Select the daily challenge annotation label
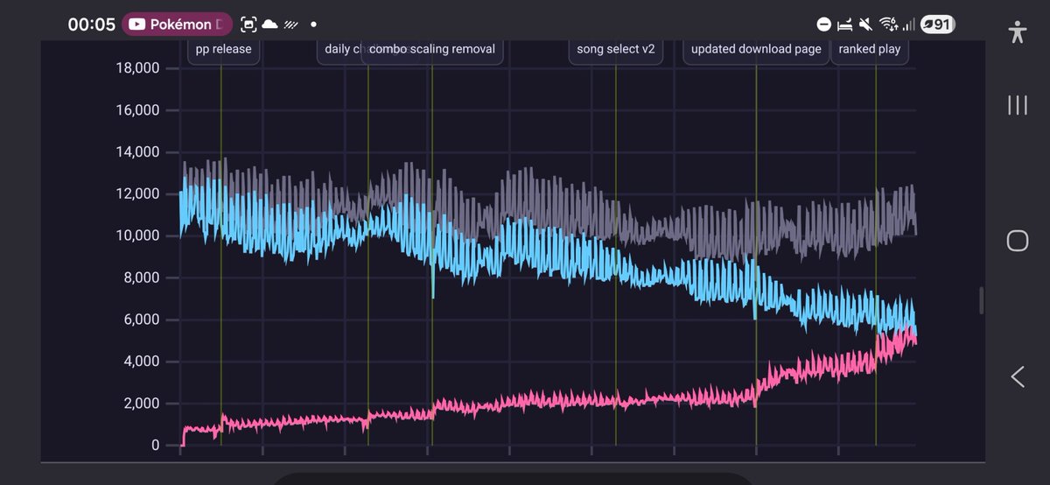Image resolution: width=1050 pixels, height=485 pixels. (340, 50)
